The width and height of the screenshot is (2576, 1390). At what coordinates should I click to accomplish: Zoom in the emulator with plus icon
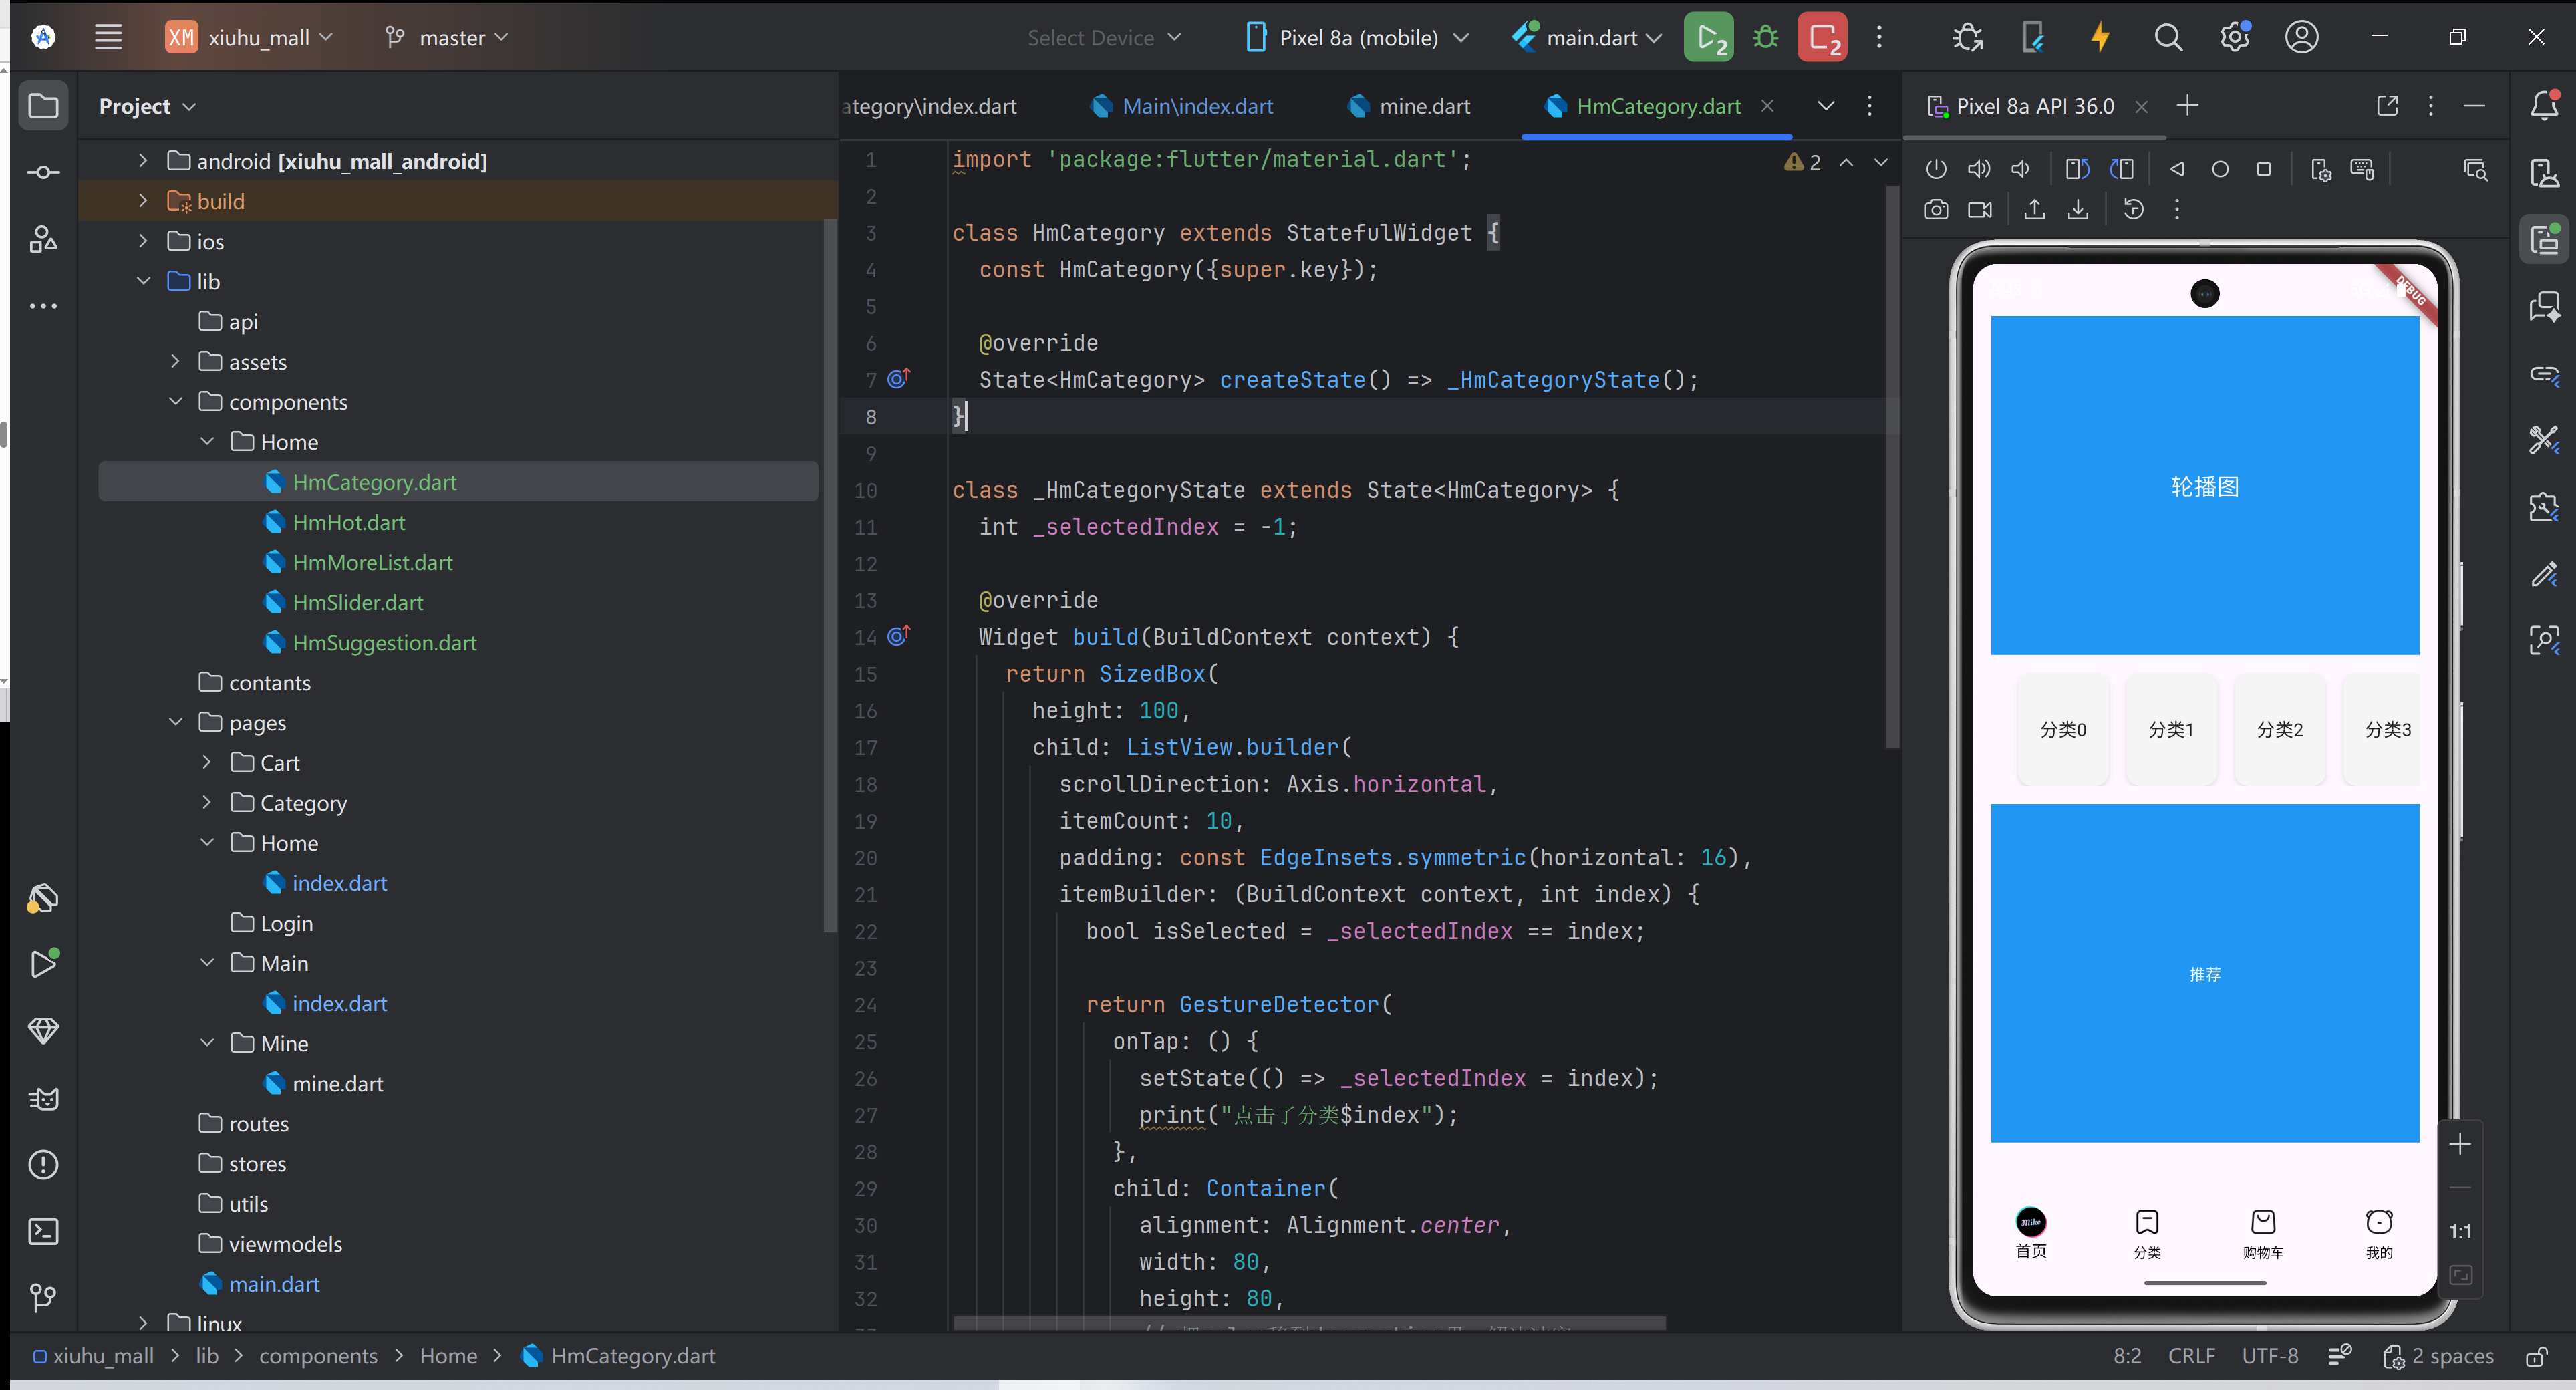coord(2460,1144)
